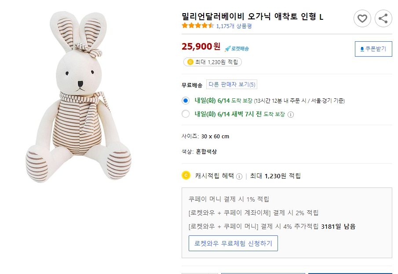398x274 pixels.
Task: Select the 새벽 7시 전 도착 보장 radio option
Action: (186, 114)
